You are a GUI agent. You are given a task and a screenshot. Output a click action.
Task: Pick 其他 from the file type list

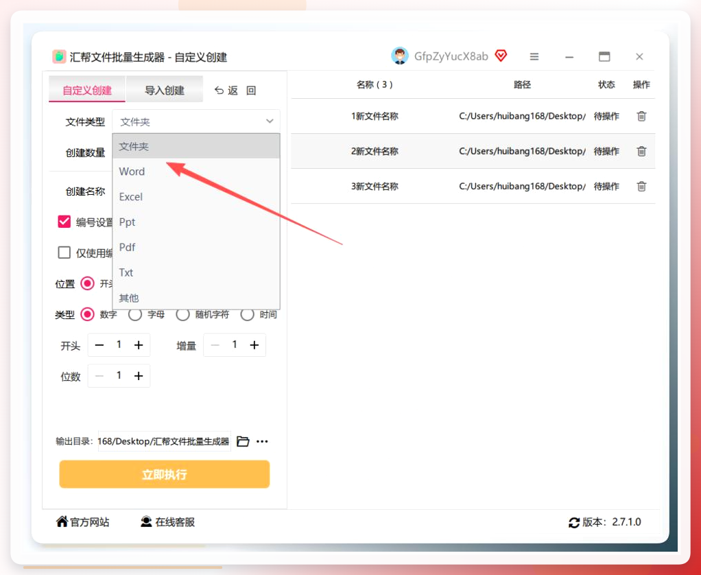pyautogui.click(x=196, y=298)
